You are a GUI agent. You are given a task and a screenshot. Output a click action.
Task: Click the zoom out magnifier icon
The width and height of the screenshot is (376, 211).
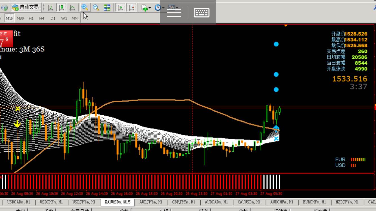click(x=96, y=8)
